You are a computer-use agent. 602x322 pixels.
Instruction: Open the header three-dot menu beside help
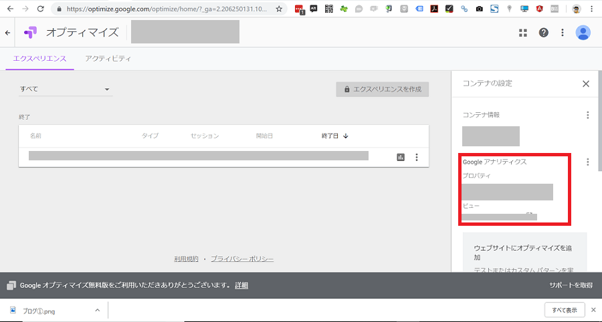(x=562, y=33)
